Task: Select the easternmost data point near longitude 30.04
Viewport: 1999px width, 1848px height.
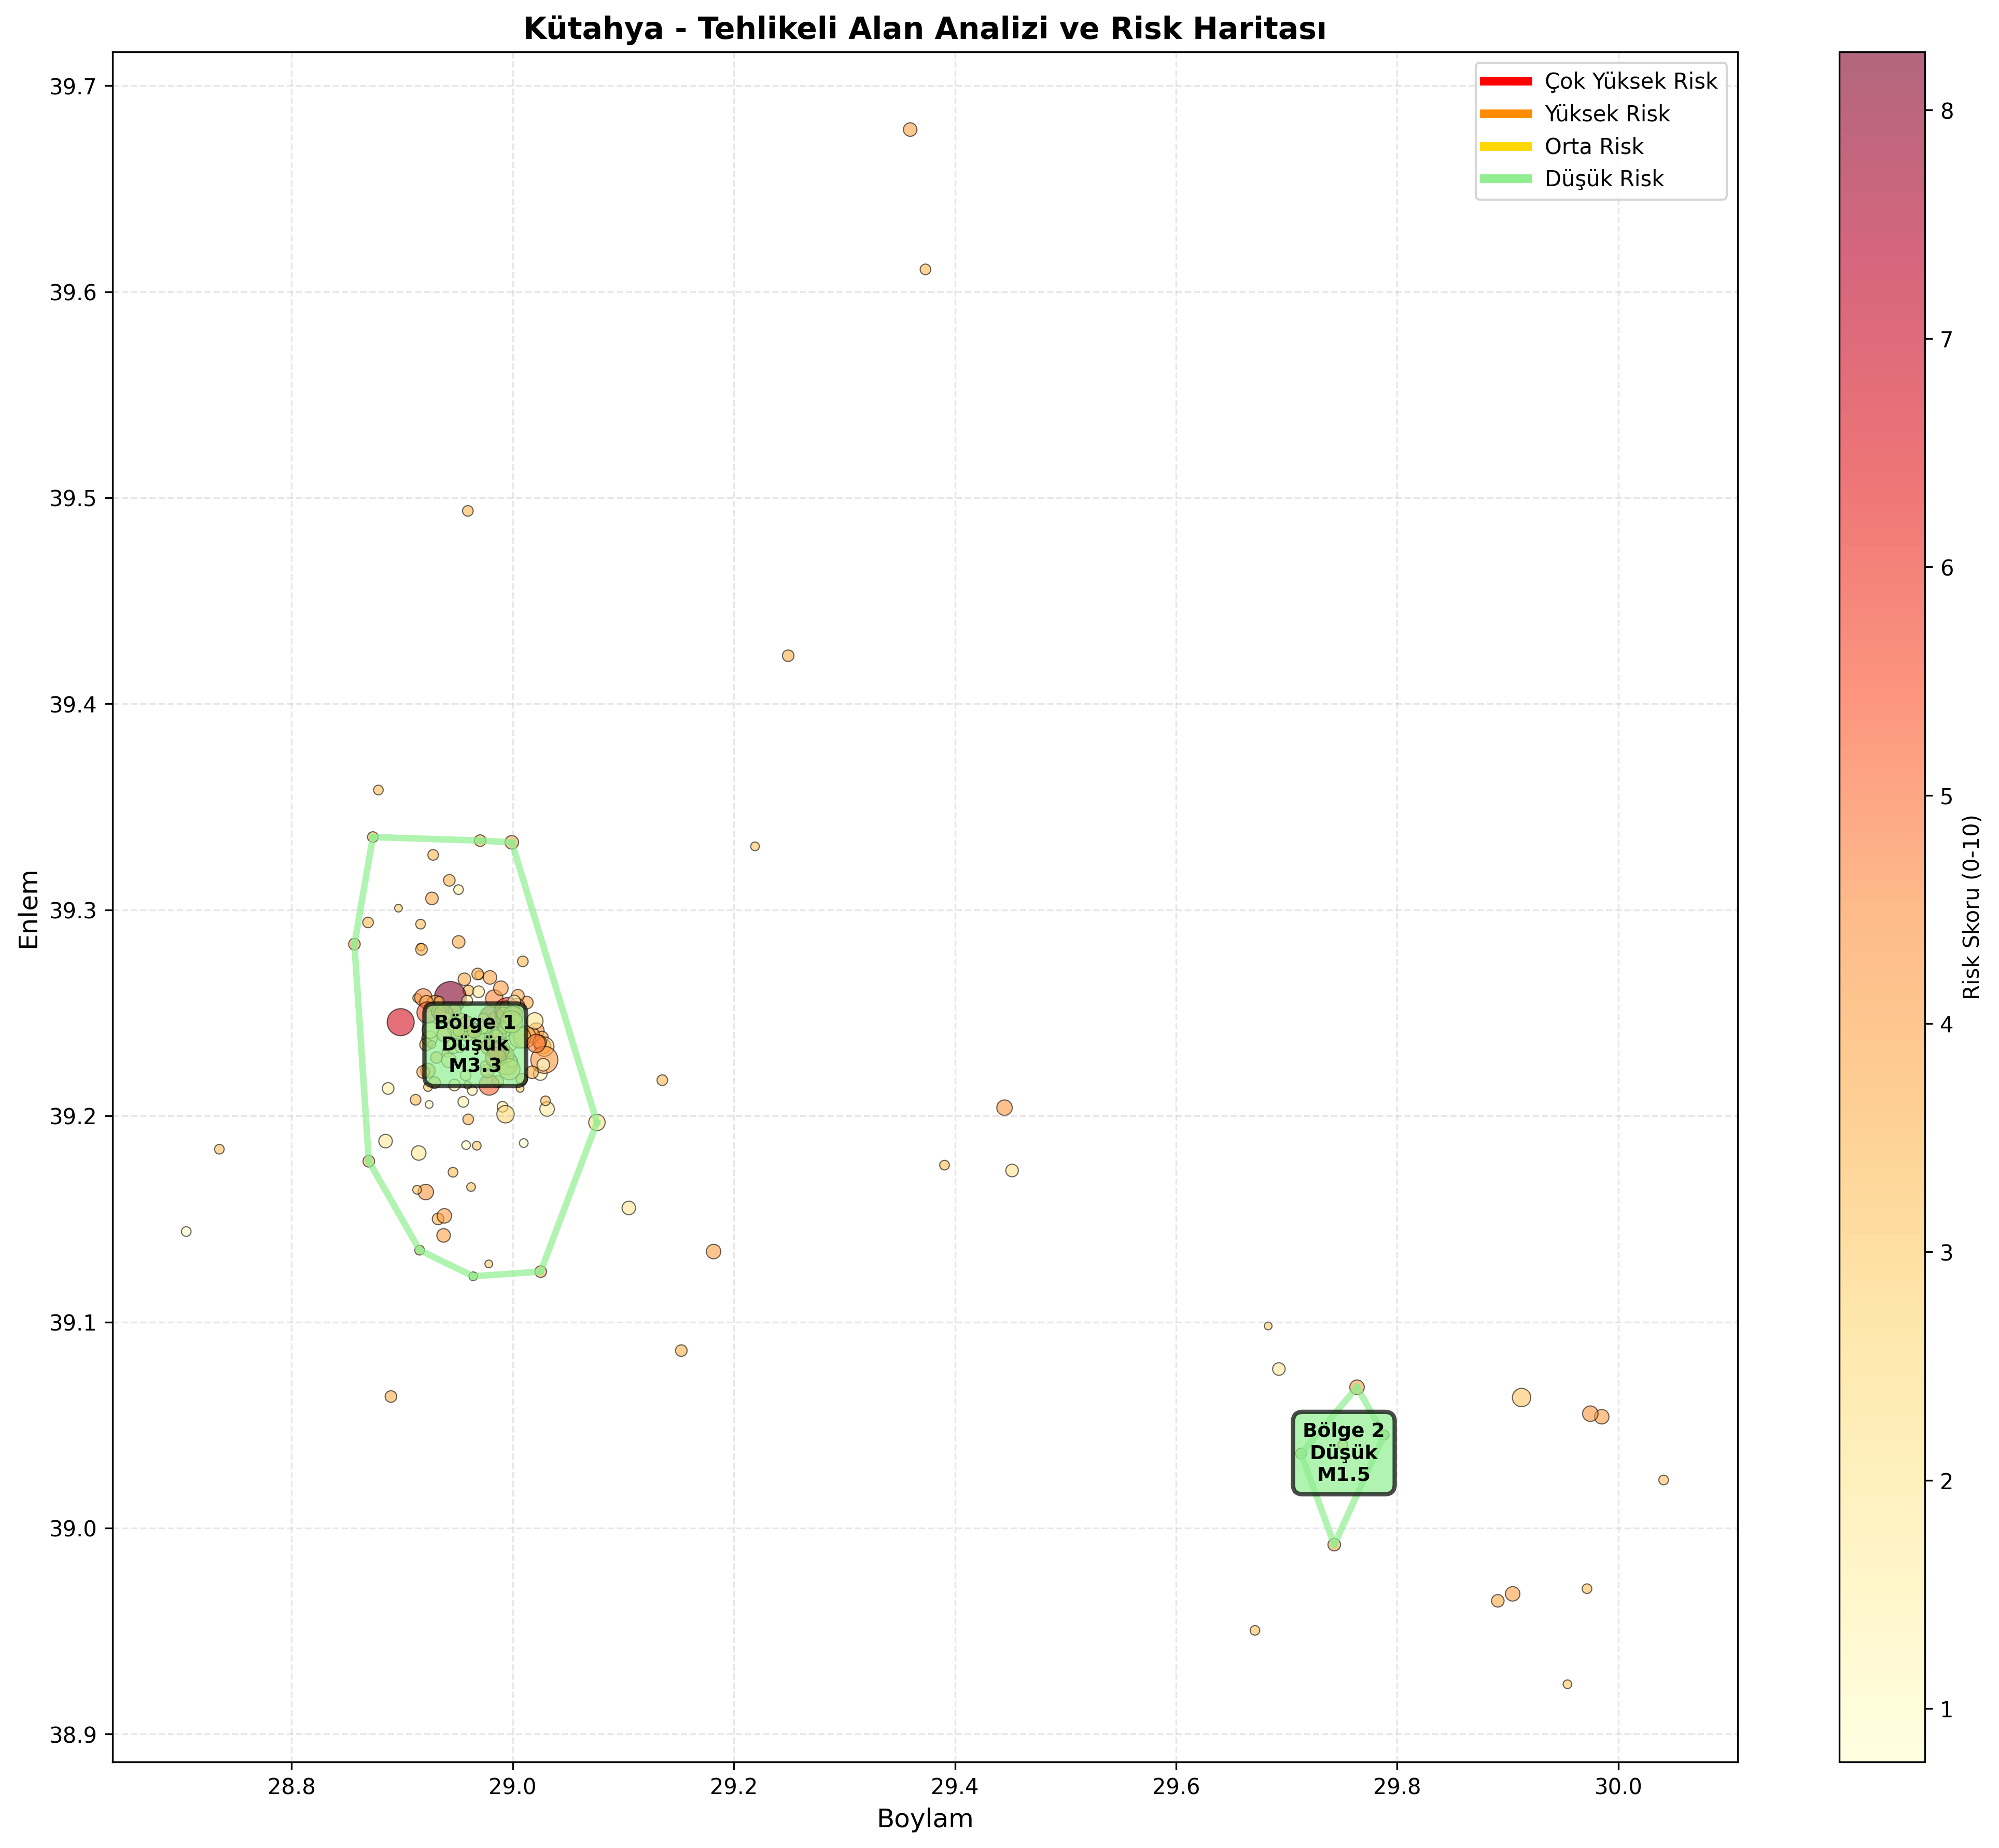Action: (1664, 1480)
